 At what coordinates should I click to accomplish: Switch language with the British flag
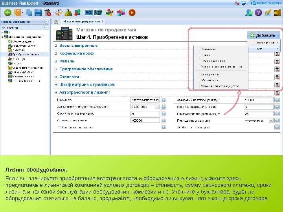click(237, 4)
